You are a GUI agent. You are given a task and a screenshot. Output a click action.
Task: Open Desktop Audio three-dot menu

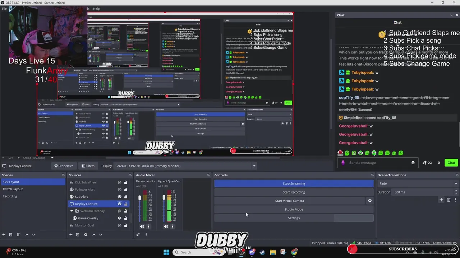(148, 226)
